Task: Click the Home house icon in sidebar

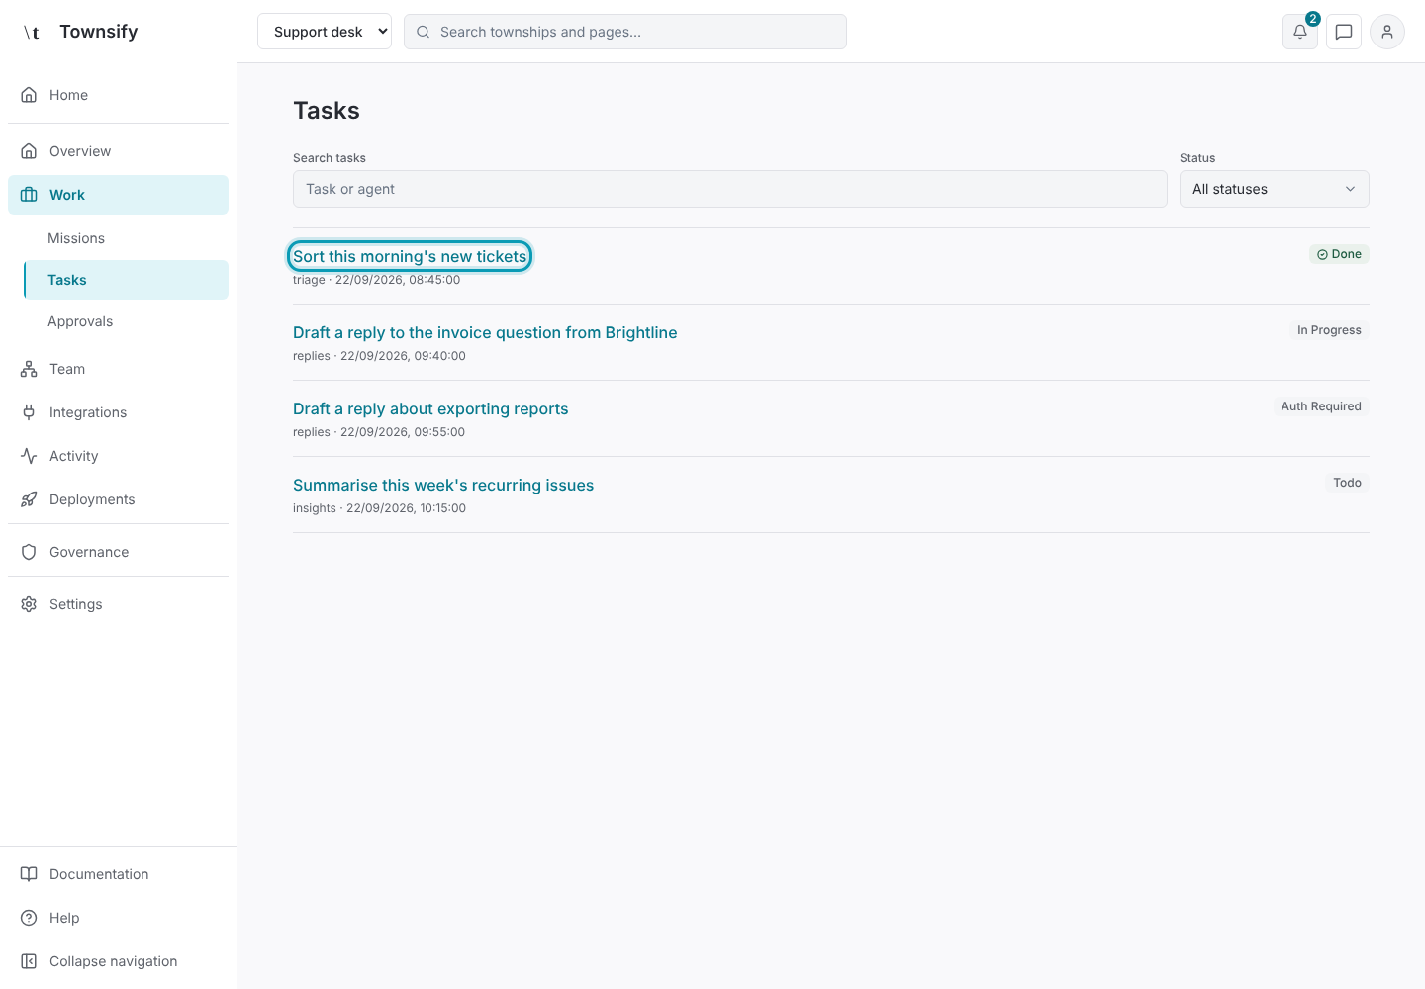Action: [29, 95]
